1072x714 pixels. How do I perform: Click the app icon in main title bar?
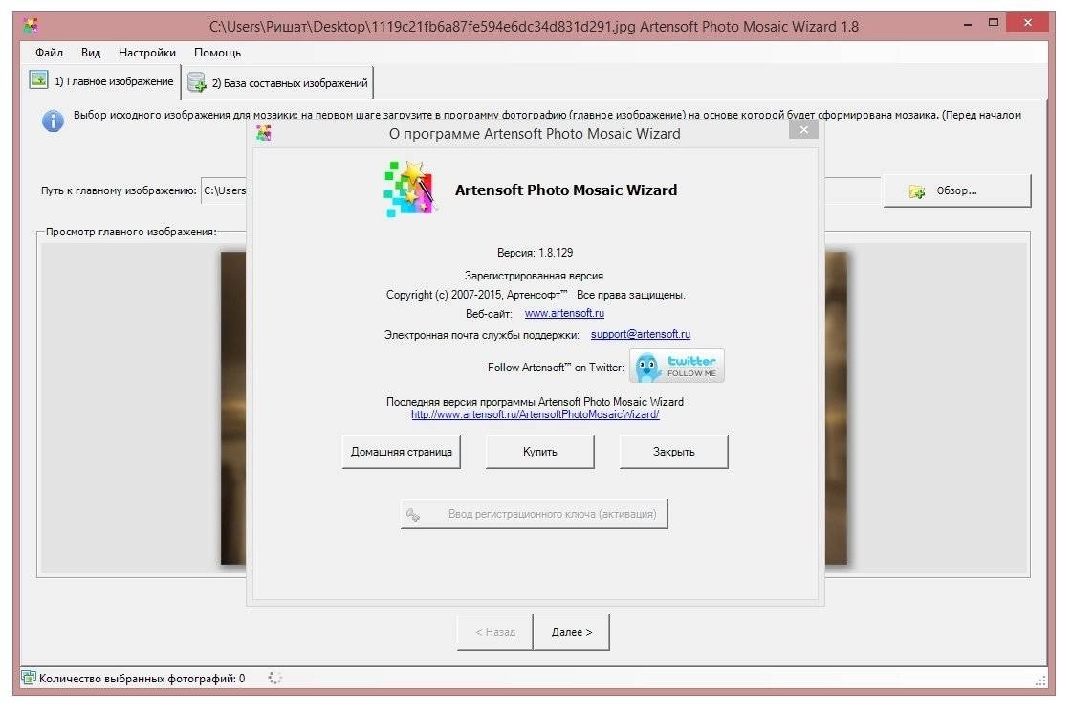[x=31, y=27]
